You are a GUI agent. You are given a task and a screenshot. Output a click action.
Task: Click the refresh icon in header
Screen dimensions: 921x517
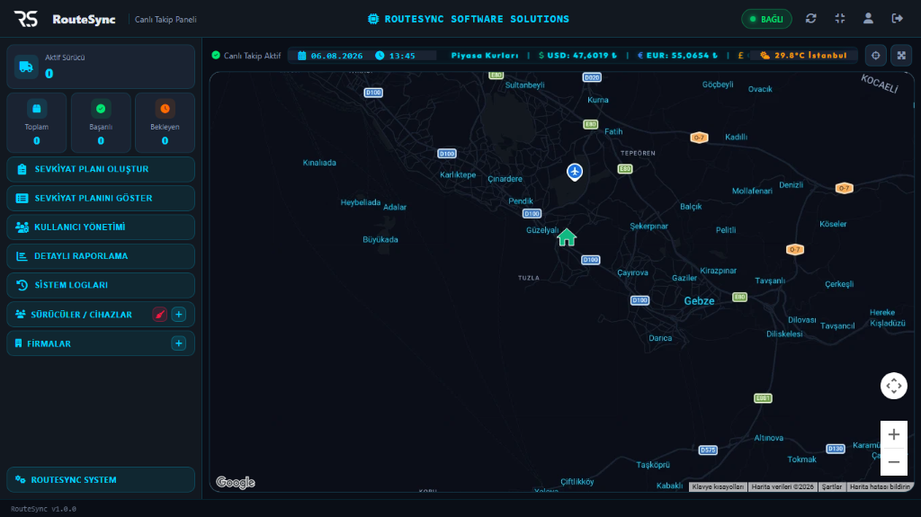coord(810,19)
